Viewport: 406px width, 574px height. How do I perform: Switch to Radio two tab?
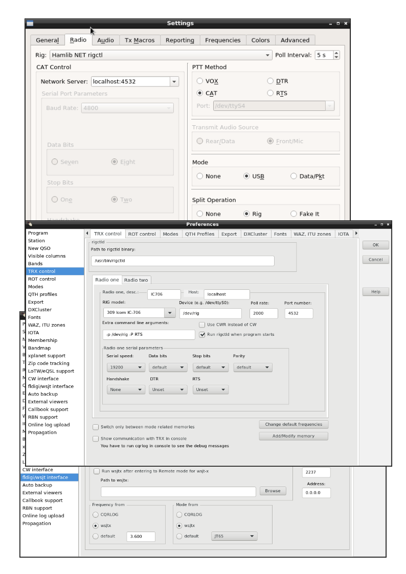pyautogui.click(x=136, y=280)
